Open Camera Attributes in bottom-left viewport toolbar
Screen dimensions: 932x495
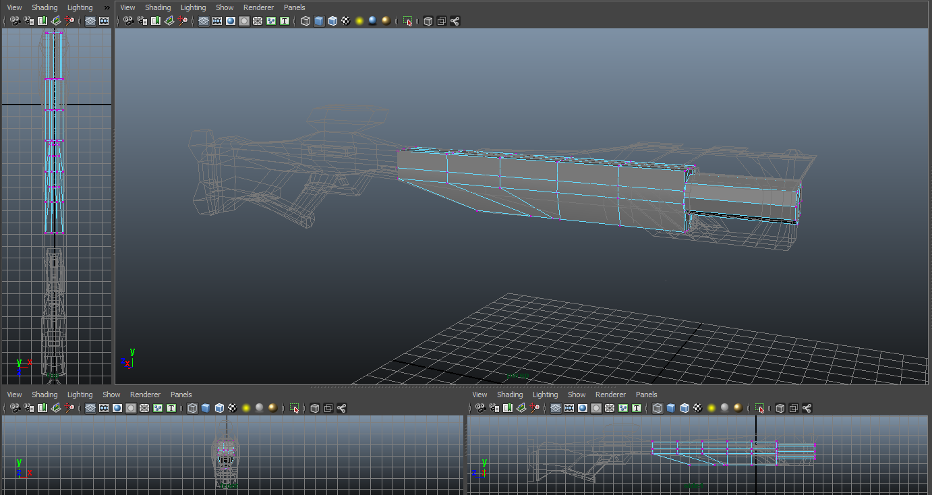(28, 408)
